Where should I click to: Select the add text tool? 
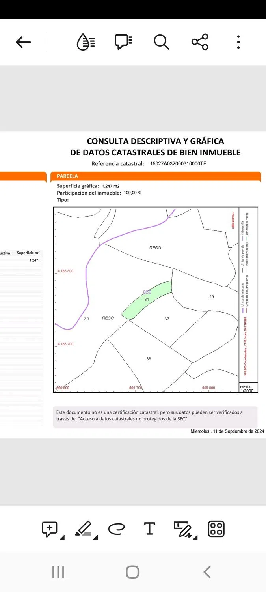click(x=149, y=529)
